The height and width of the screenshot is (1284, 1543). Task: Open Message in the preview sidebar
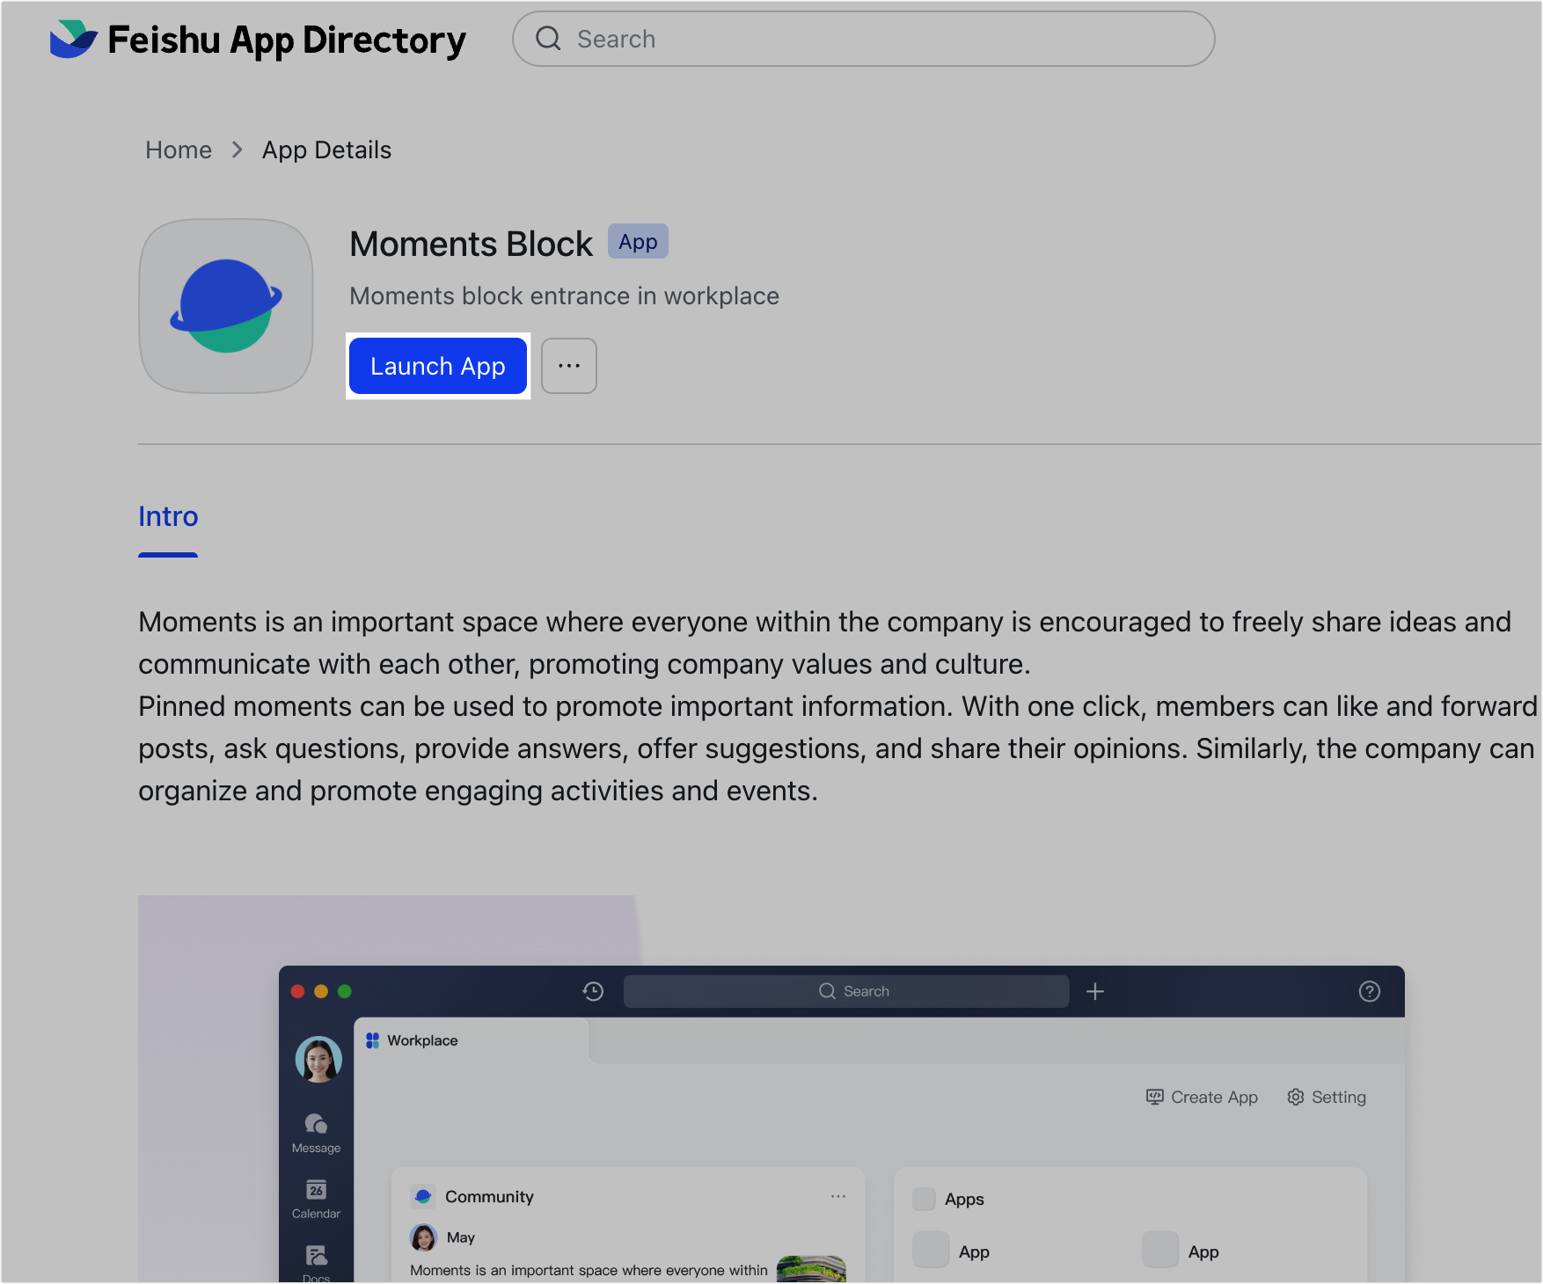(x=316, y=1134)
